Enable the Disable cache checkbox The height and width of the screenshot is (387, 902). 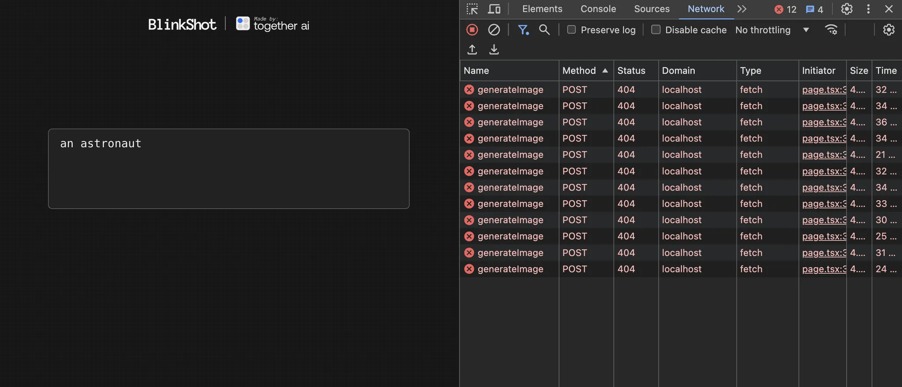pyautogui.click(x=656, y=29)
